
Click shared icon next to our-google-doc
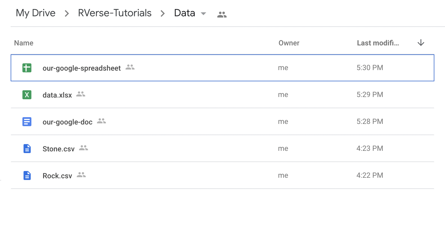101,121
